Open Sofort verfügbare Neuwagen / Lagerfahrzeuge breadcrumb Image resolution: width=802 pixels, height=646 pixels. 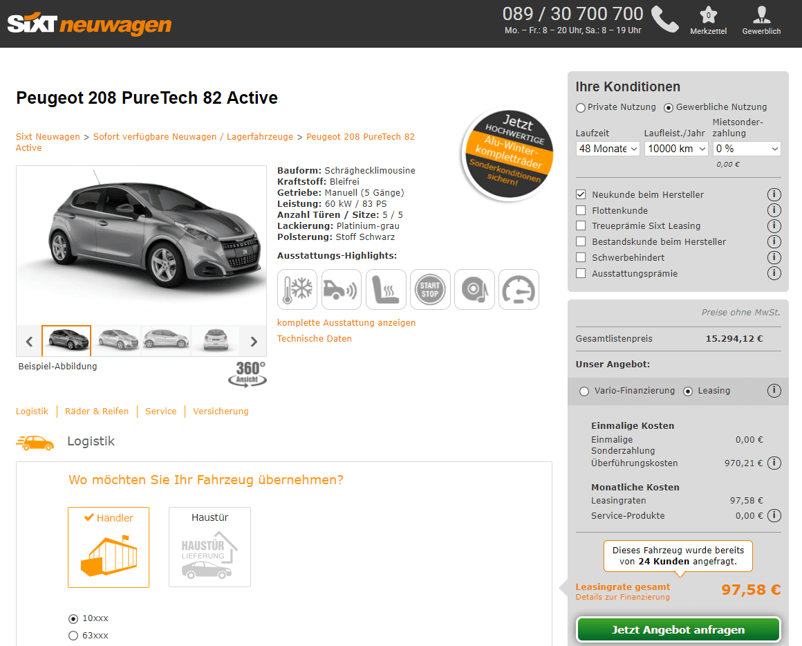(x=194, y=136)
